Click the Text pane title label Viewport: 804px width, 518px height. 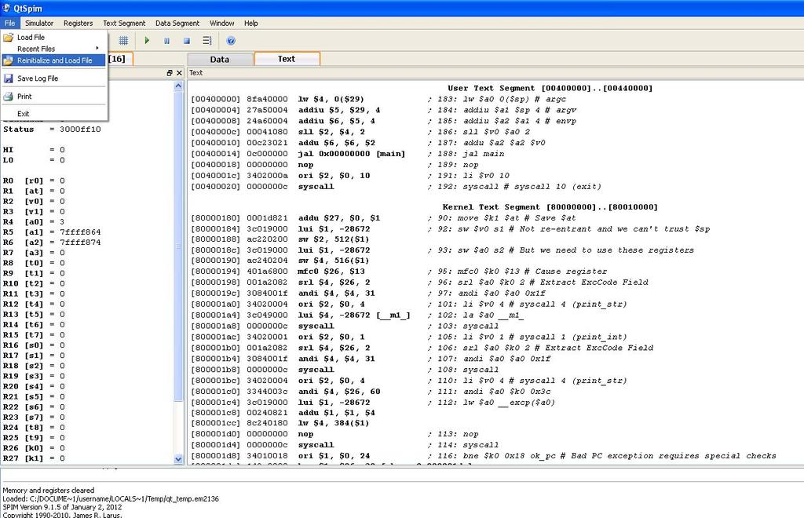click(x=196, y=73)
